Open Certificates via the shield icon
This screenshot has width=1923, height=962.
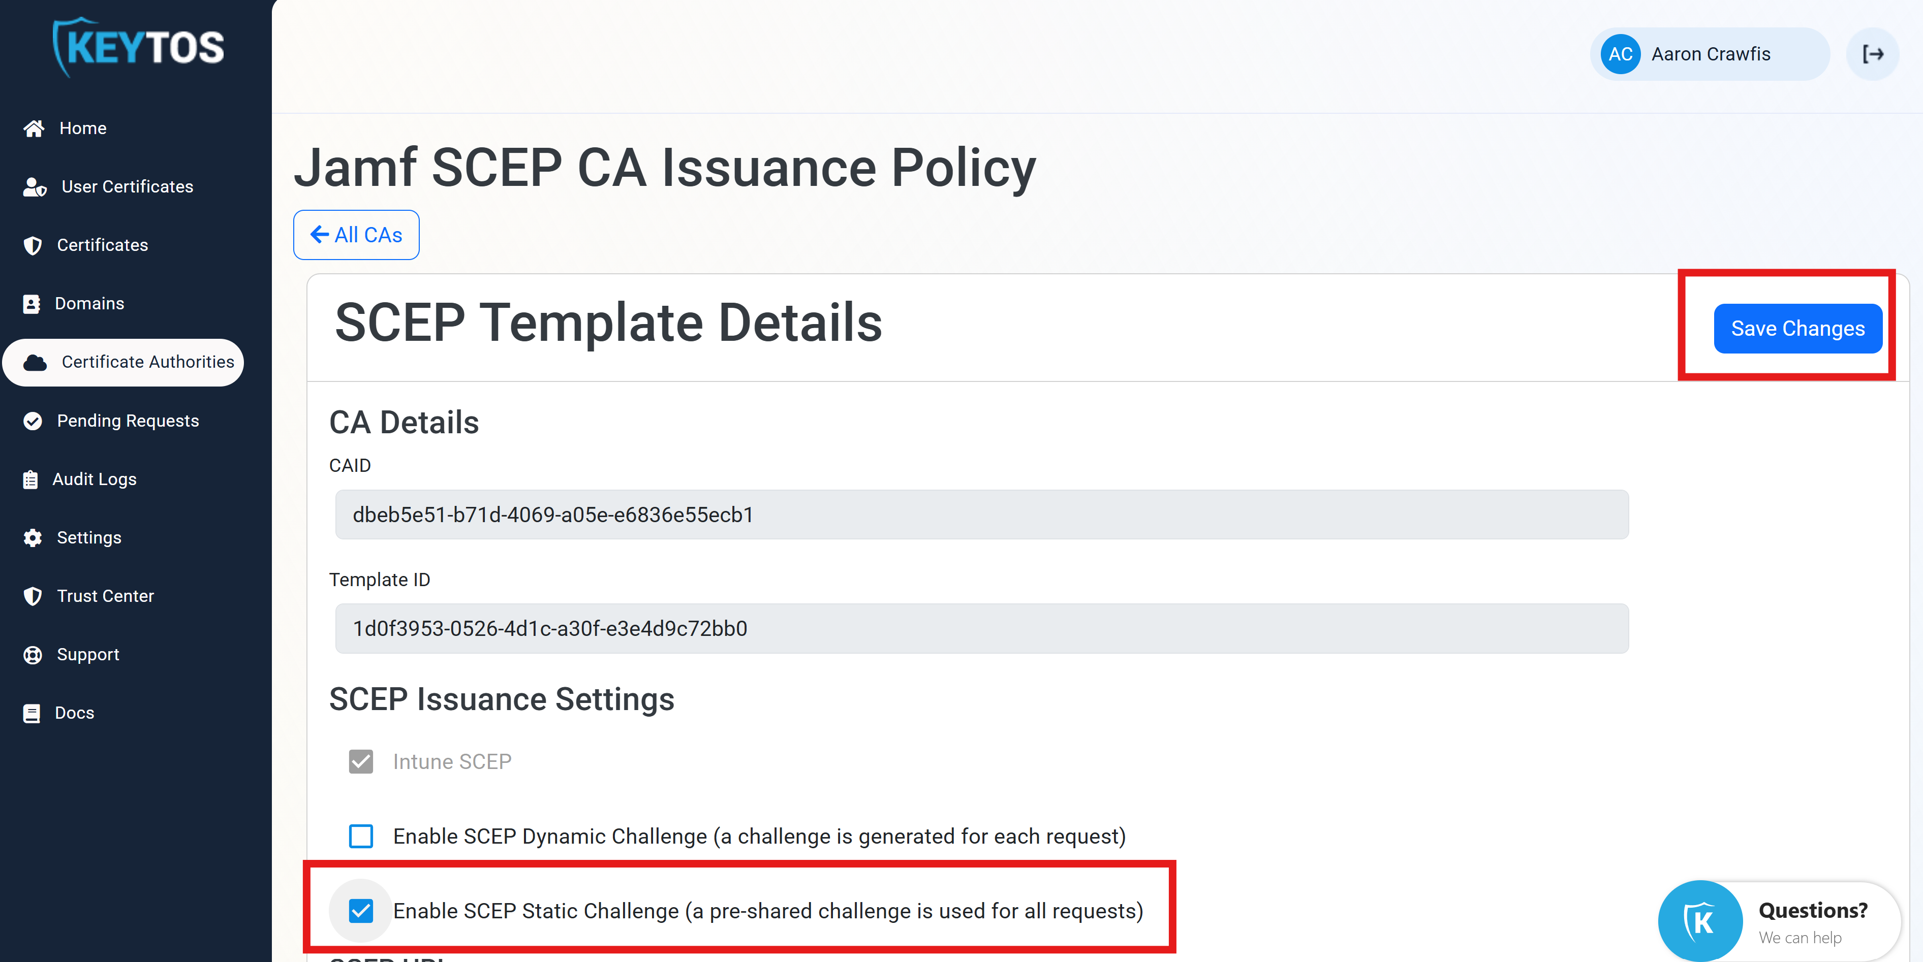[x=32, y=245]
